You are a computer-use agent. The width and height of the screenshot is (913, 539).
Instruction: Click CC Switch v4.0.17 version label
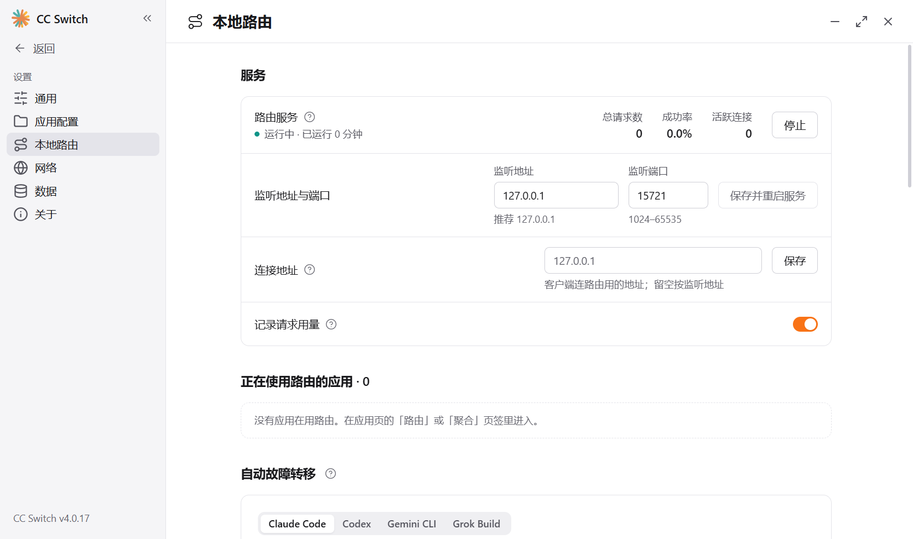[51, 519]
